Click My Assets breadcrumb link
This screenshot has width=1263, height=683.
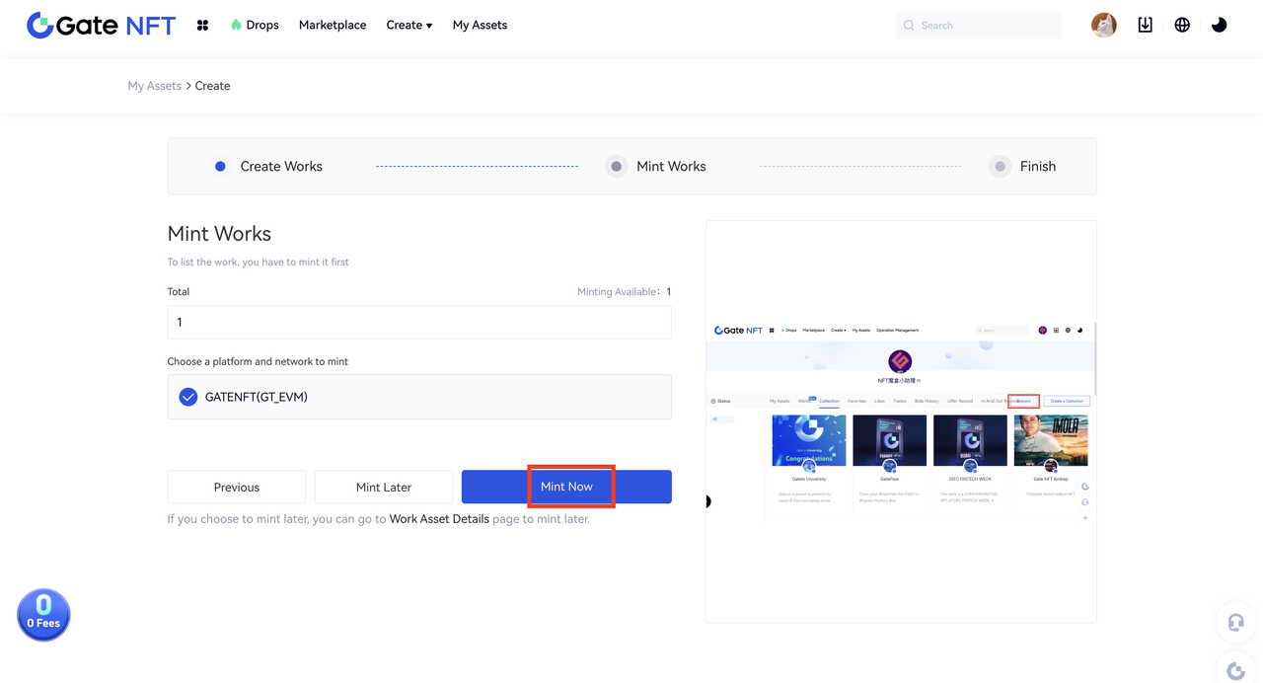point(154,86)
